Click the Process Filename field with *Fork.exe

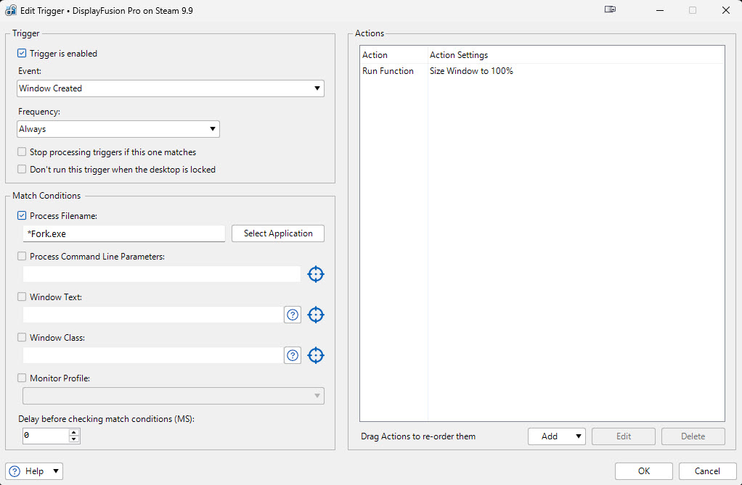123,233
